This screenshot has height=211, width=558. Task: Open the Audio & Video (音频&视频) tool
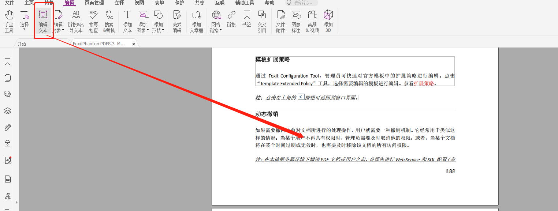point(312,21)
